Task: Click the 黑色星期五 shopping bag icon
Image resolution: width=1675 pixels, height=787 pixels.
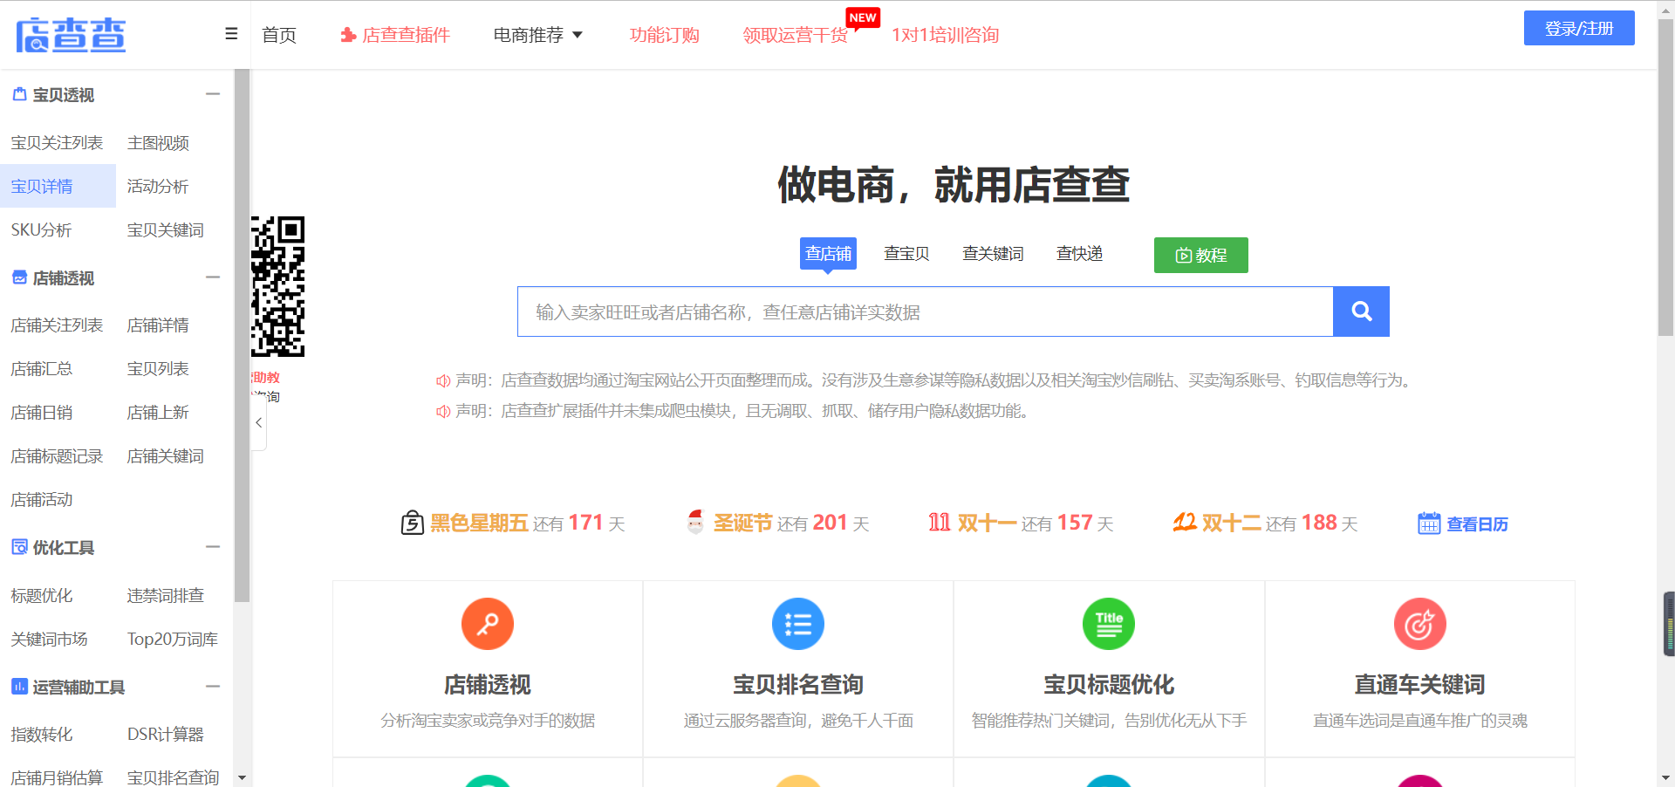Action: coord(412,523)
